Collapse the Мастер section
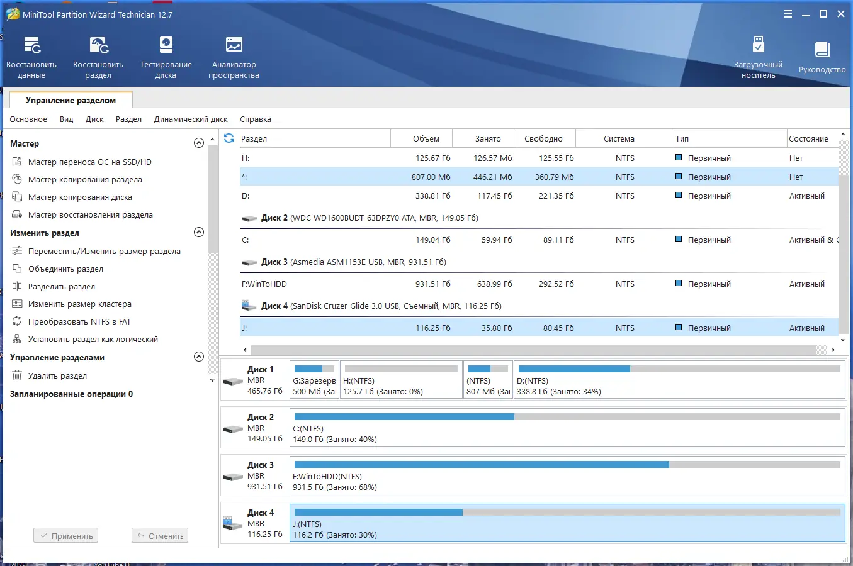The height and width of the screenshot is (566, 853). [198, 143]
